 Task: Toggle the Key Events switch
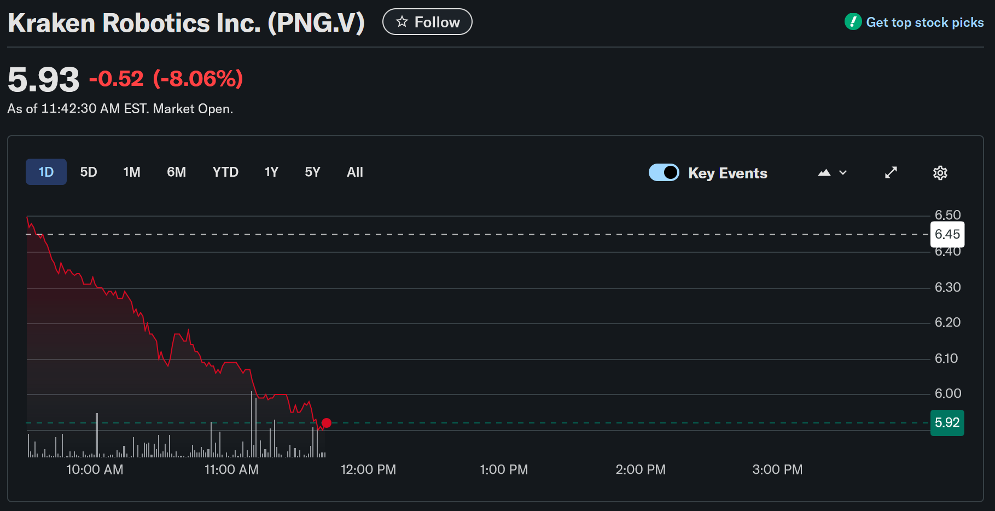coord(664,172)
